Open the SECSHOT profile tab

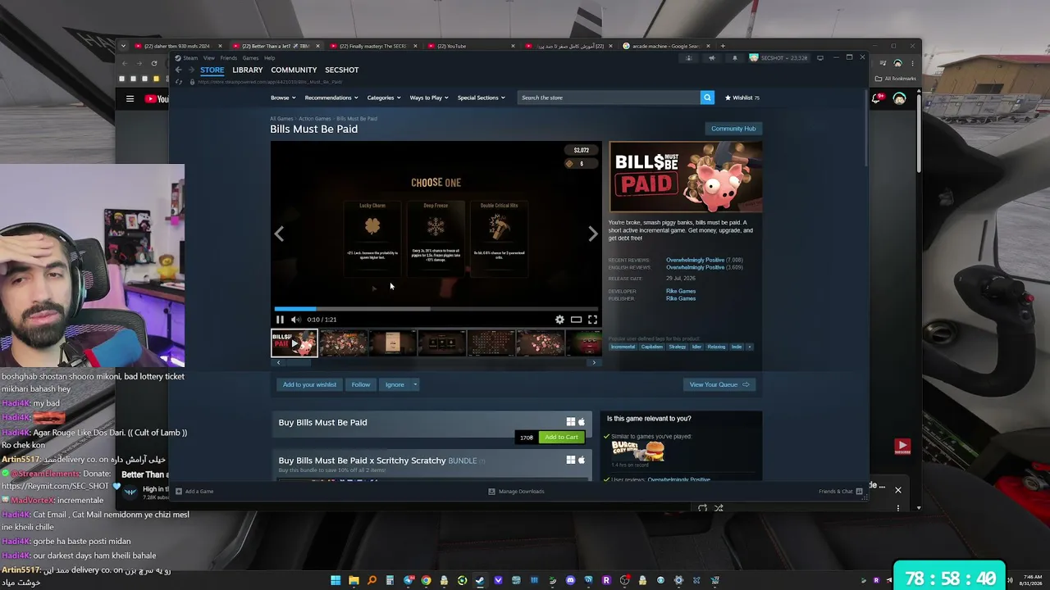[x=341, y=70]
